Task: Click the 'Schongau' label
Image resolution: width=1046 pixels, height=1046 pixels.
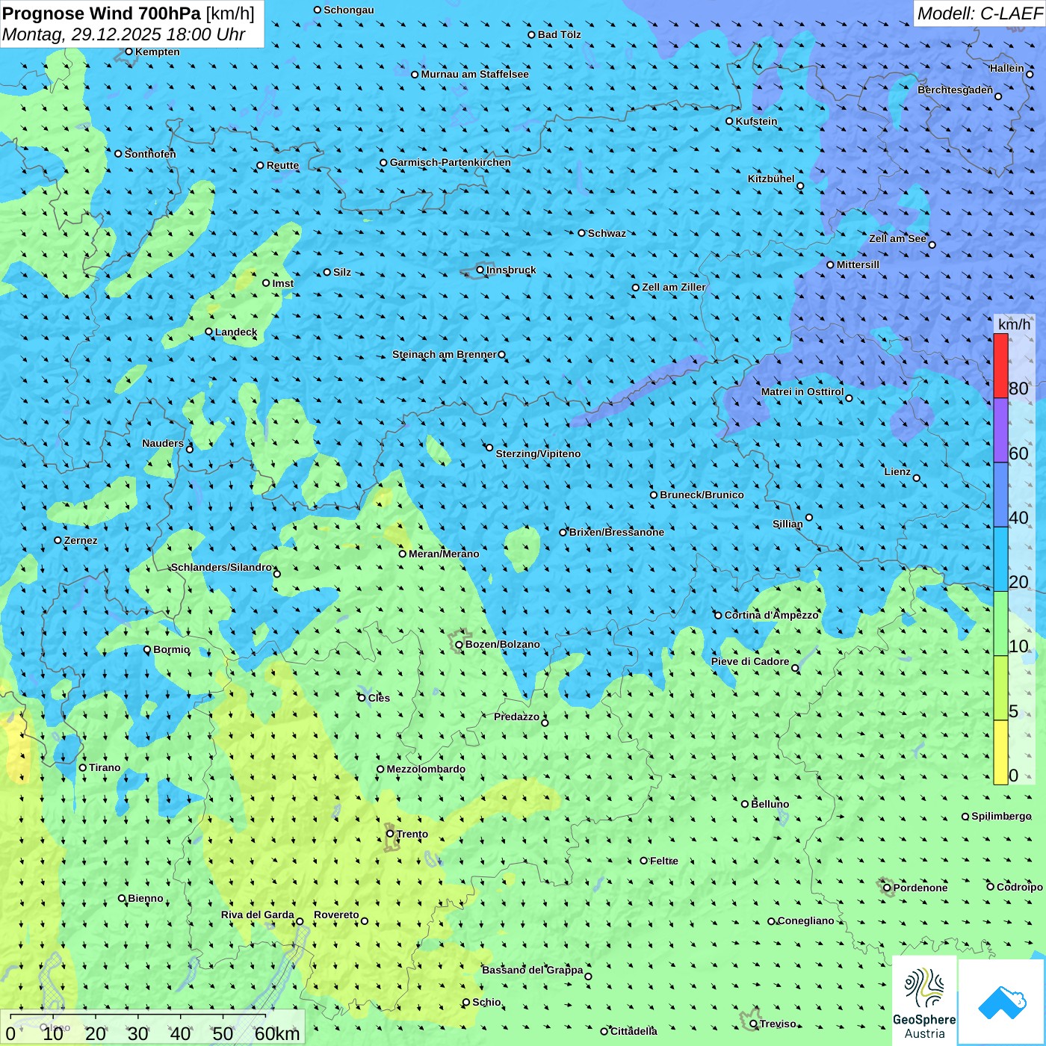Action: tap(349, 10)
